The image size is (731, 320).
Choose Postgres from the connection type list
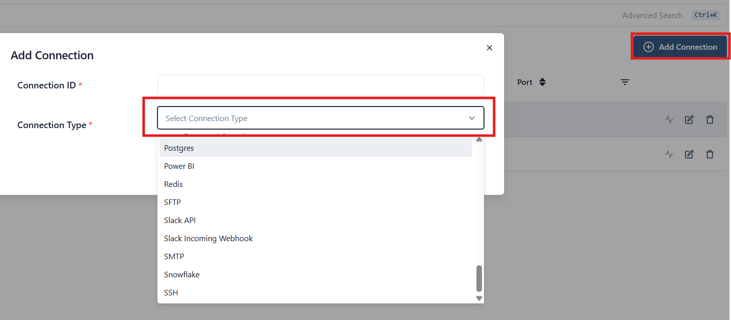coord(179,148)
